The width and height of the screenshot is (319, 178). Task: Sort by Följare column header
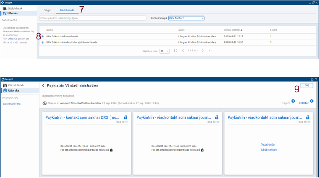point(273,30)
